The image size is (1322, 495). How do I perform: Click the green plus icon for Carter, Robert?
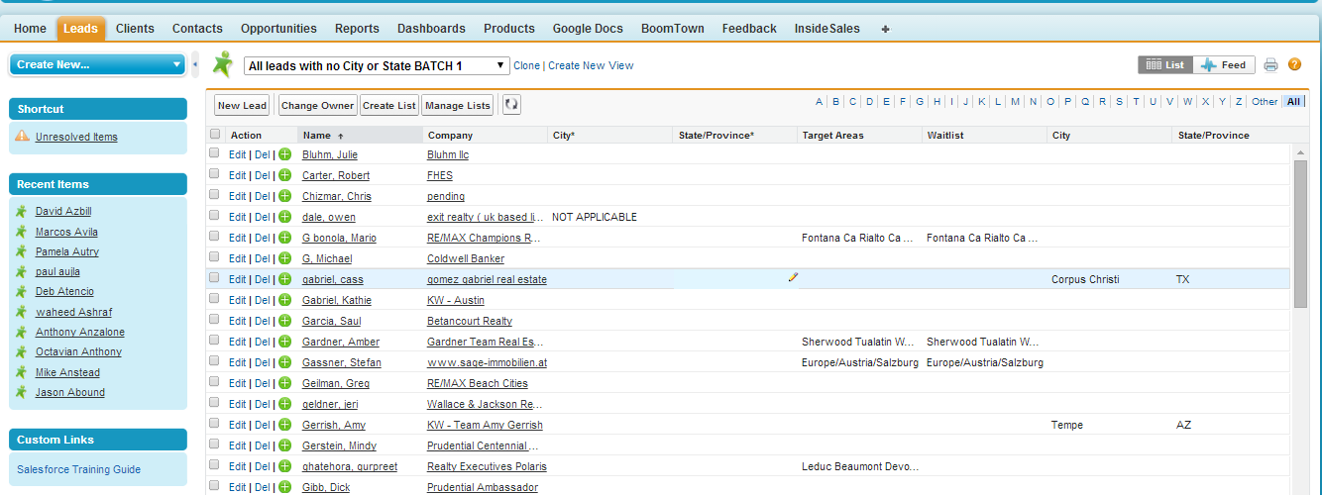[x=285, y=175]
